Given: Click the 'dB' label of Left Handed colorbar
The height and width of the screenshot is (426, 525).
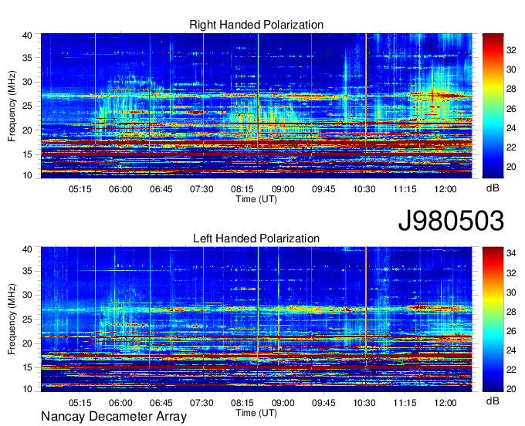Looking at the screenshot, I should 493,401.
